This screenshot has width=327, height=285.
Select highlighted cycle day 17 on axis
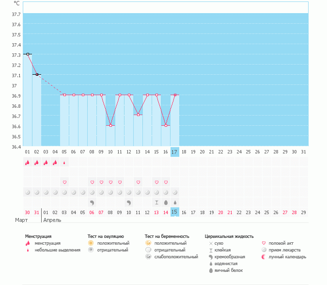(175, 152)
